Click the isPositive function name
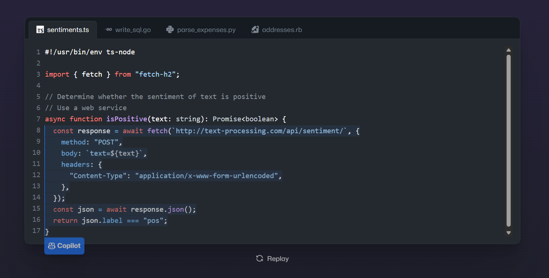 126,119
